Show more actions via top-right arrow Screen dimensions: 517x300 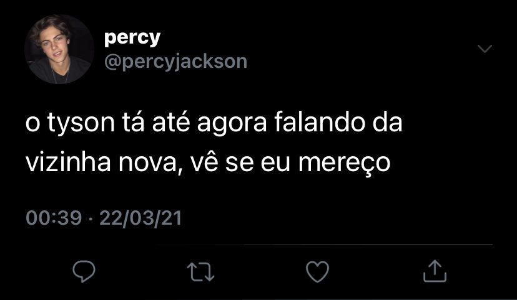pyautogui.click(x=485, y=49)
